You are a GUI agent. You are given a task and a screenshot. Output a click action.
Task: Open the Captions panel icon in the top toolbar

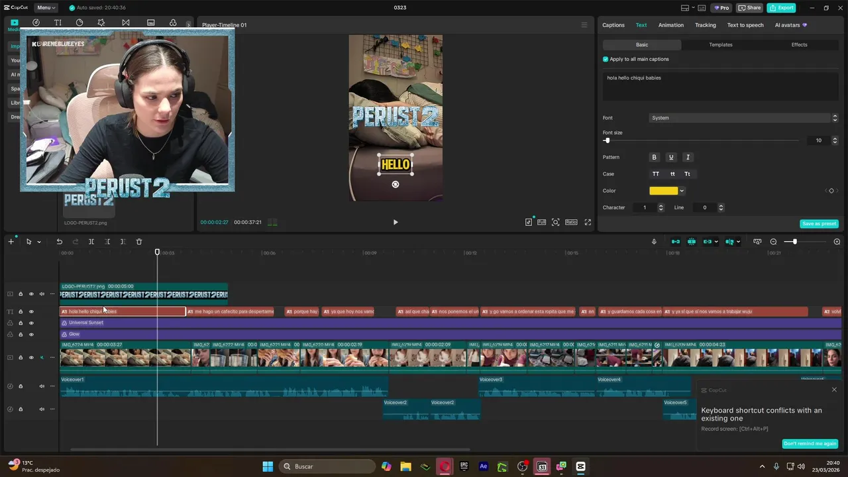pyautogui.click(x=150, y=23)
